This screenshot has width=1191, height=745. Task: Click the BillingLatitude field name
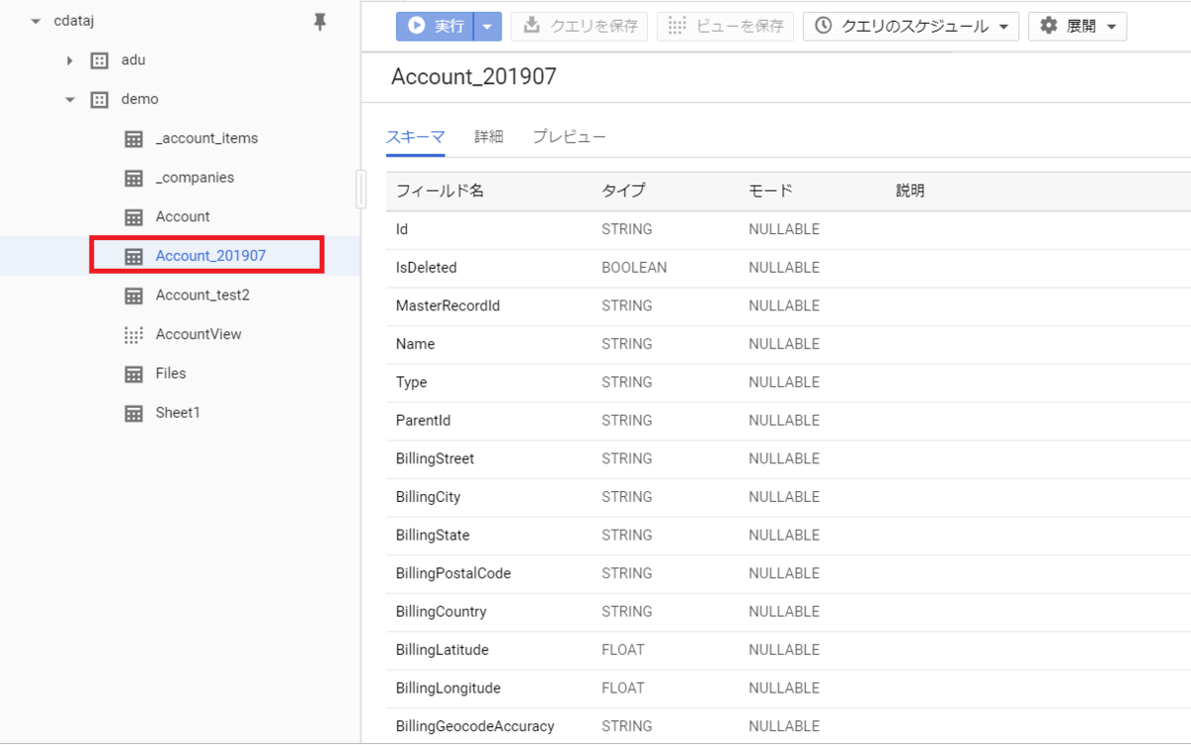pos(442,650)
